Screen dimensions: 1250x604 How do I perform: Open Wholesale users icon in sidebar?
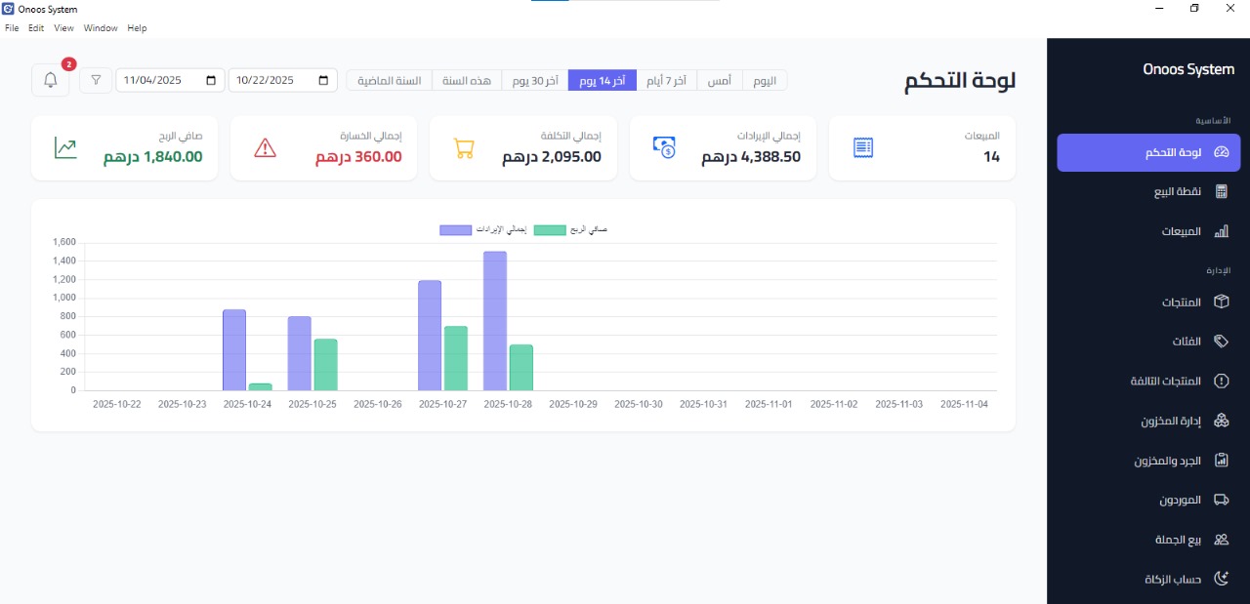[x=1221, y=540]
